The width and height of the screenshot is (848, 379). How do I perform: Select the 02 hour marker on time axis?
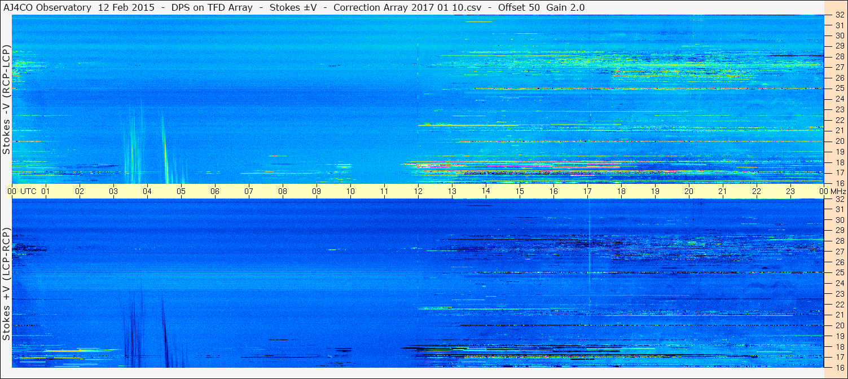tap(80, 191)
